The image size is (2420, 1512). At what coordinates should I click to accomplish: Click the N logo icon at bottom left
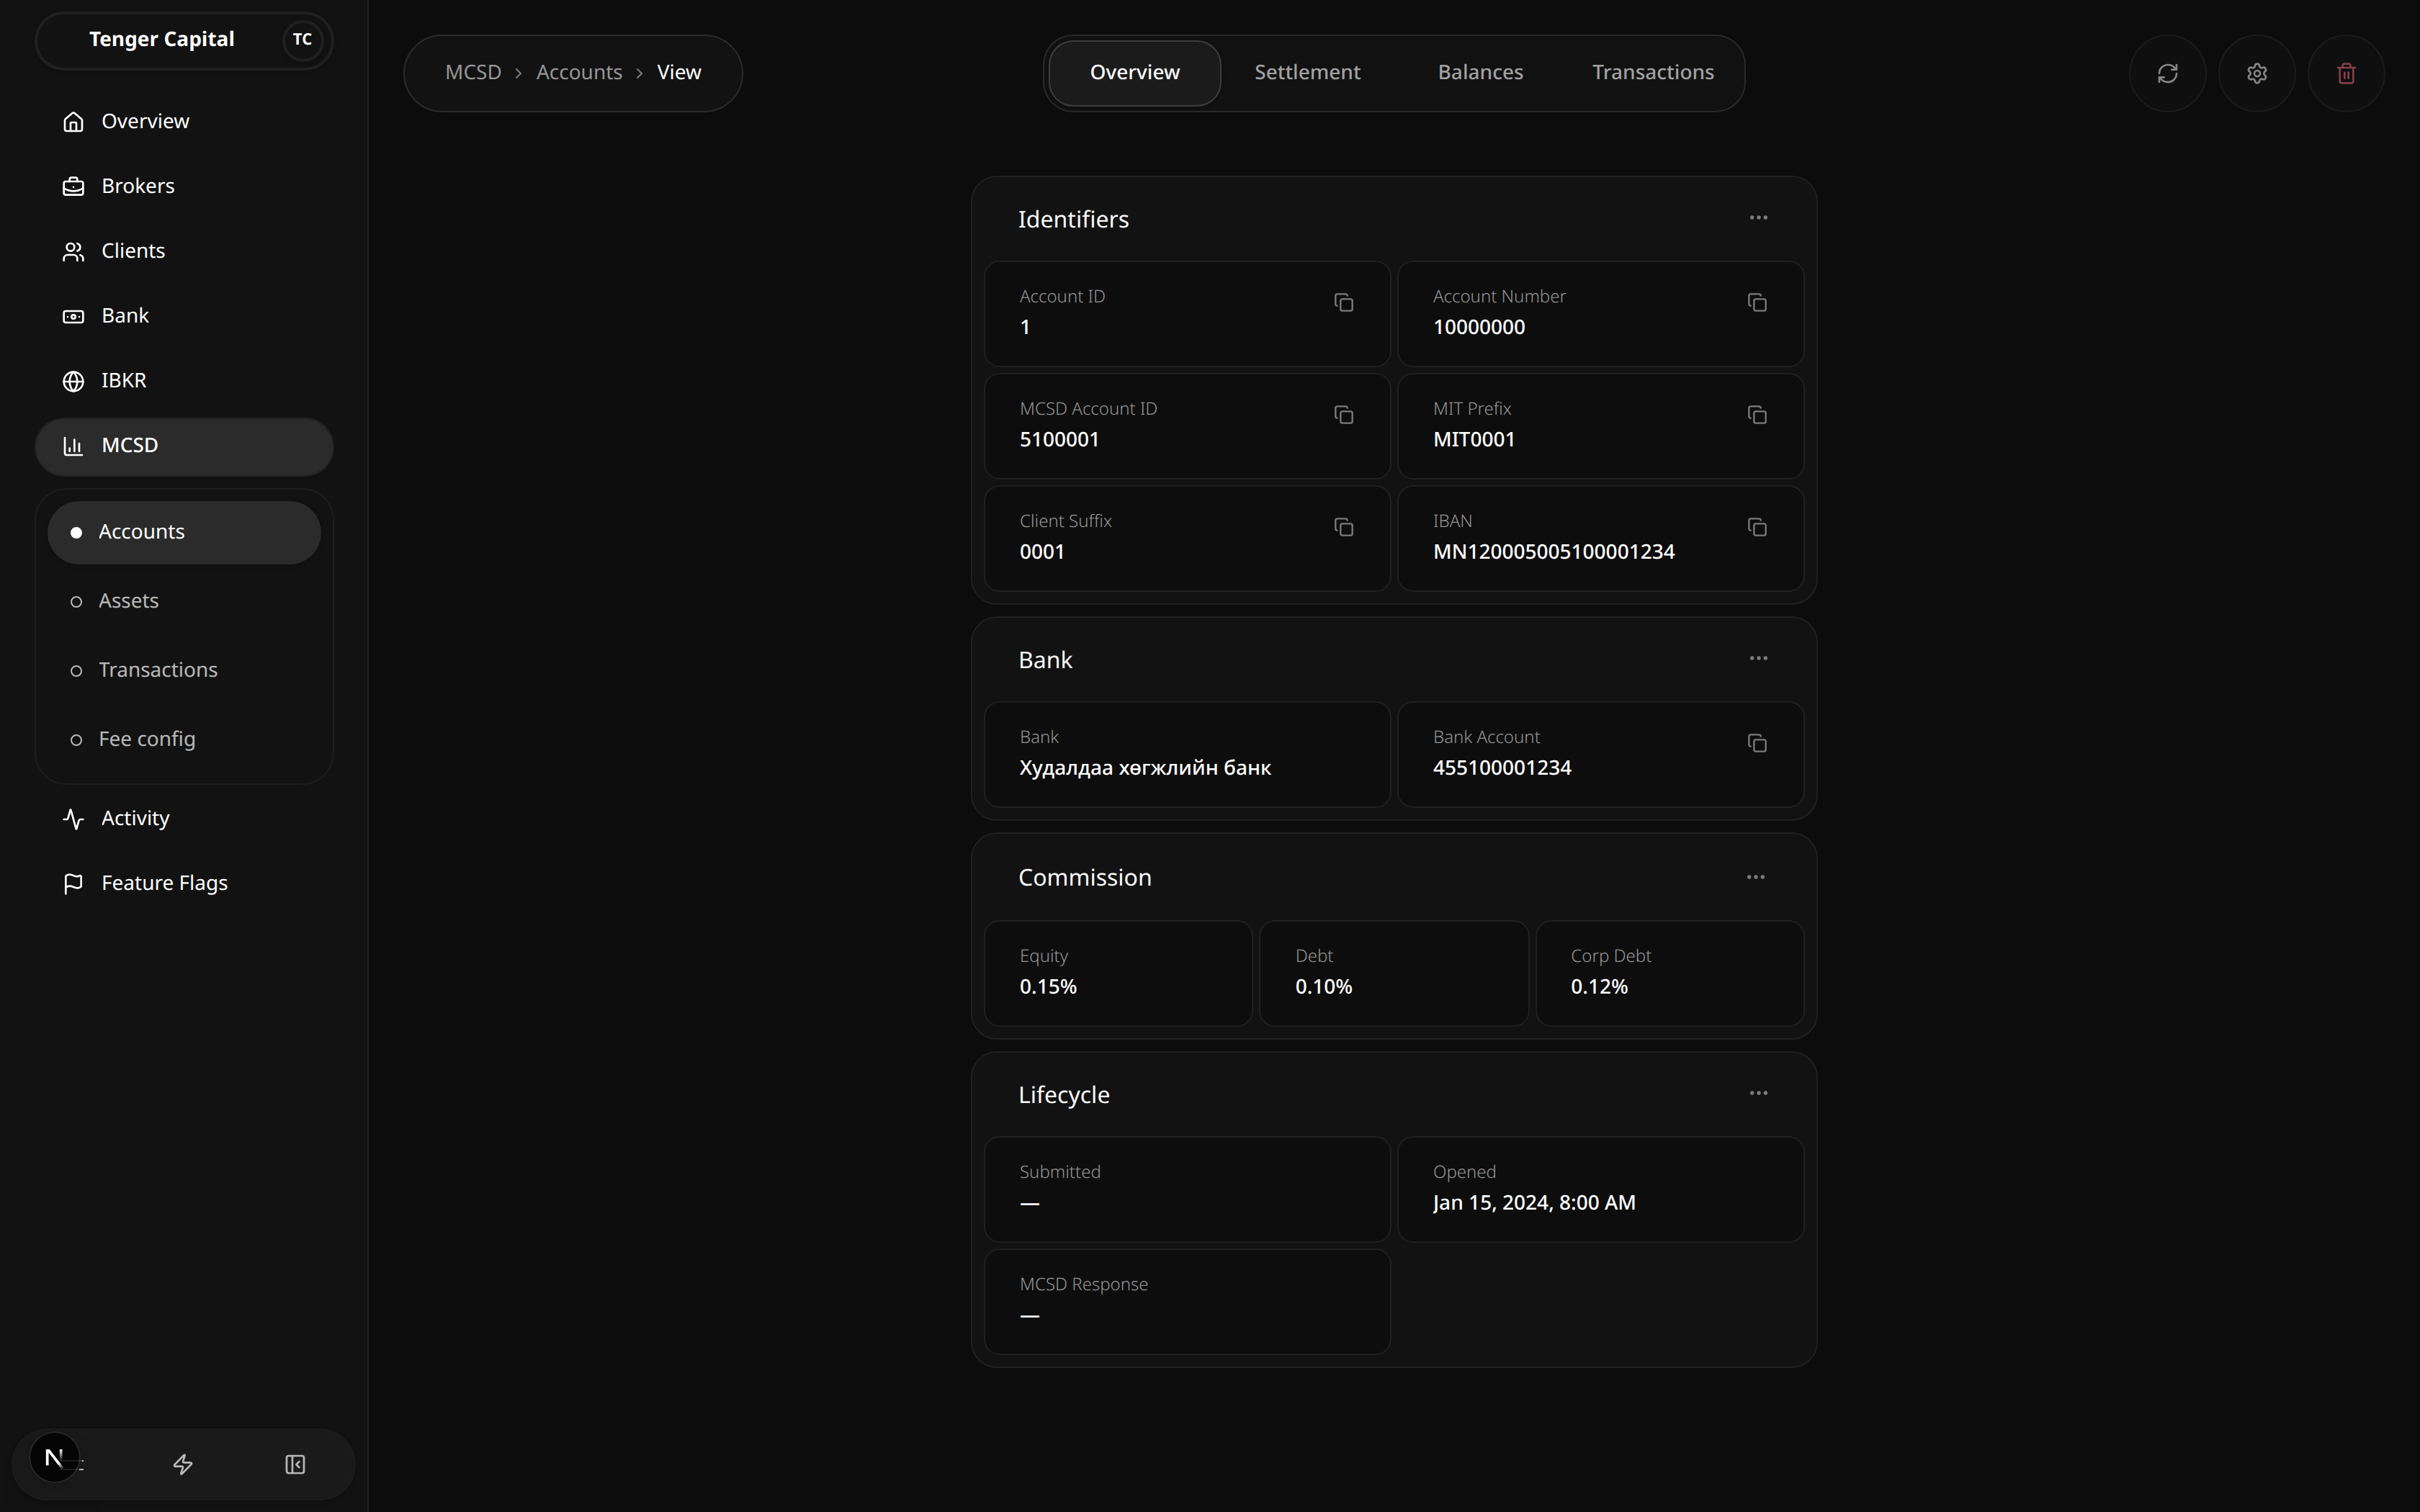click(x=54, y=1458)
